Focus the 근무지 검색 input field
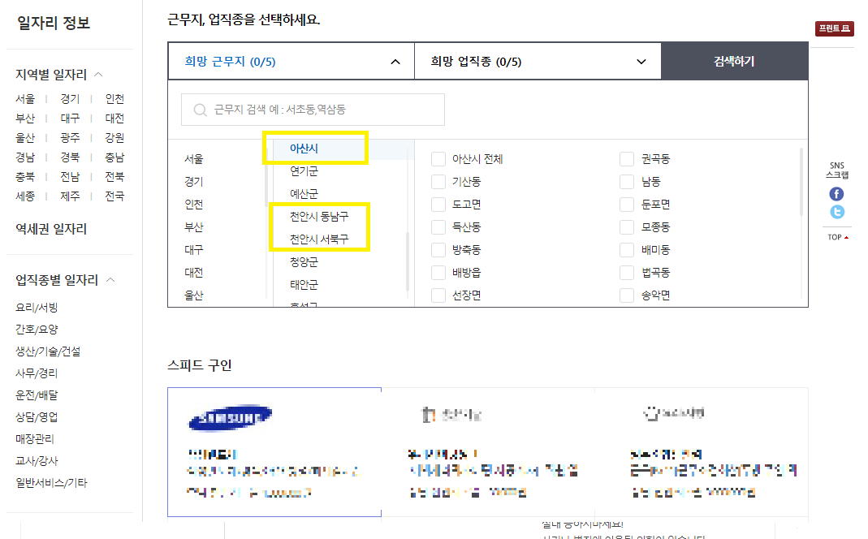Screen dimensions: 868x539 (313, 110)
